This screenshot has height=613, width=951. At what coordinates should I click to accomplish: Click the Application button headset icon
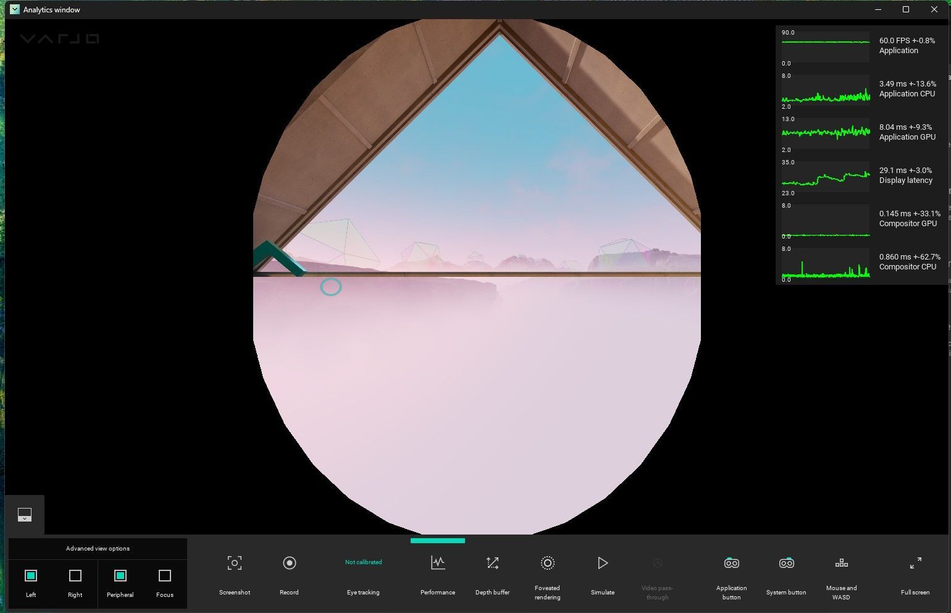click(731, 563)
